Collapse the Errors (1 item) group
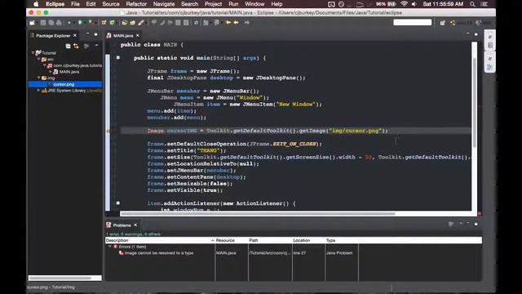The image size is (522, 294). tap(110, 247)
